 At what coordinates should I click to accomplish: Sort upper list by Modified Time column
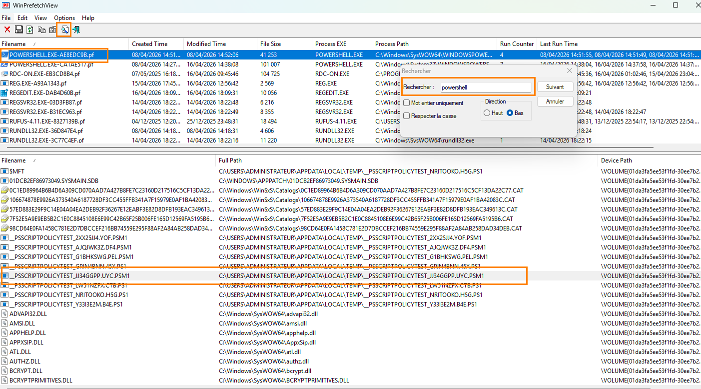coord(221,44)
